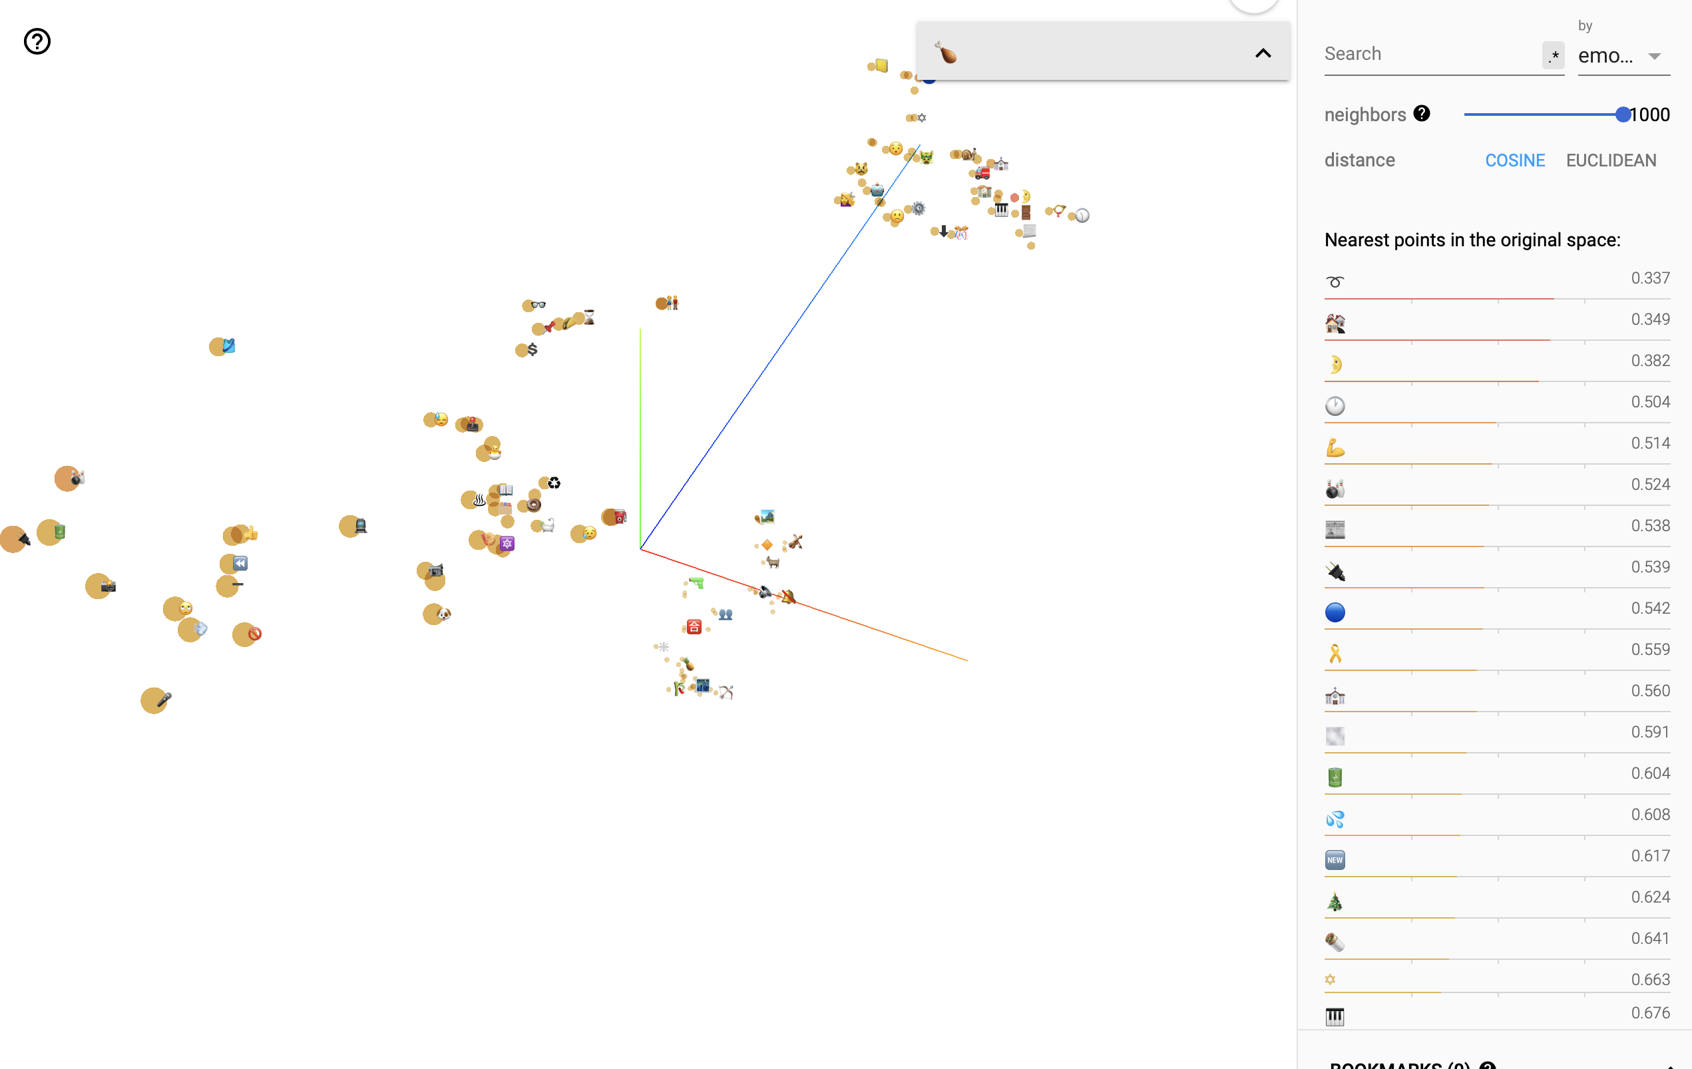Select the flexed biceps neighbor entry
The image size is (1692, 1069).
pyautogui.click(x=1335, y=448)
